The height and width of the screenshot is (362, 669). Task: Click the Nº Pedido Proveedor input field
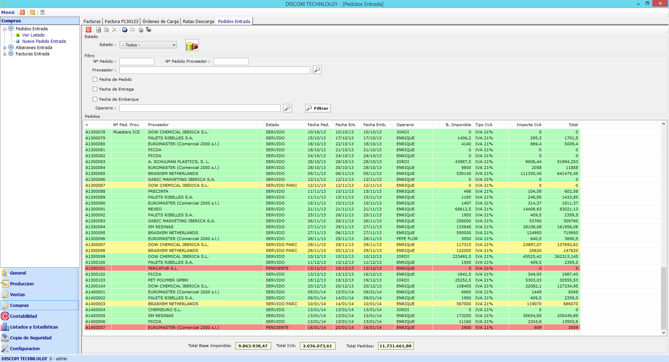pyautogui.click(x=231, y=62)
